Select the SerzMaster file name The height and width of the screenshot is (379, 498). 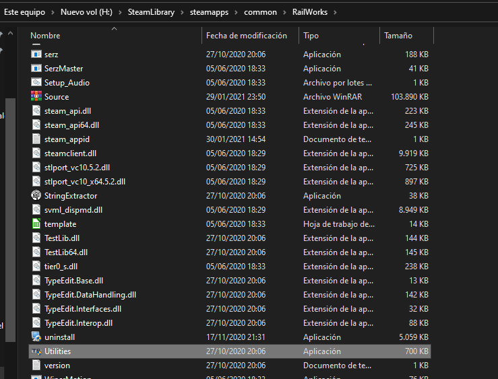pyautogui.click(x=64, y=69)
